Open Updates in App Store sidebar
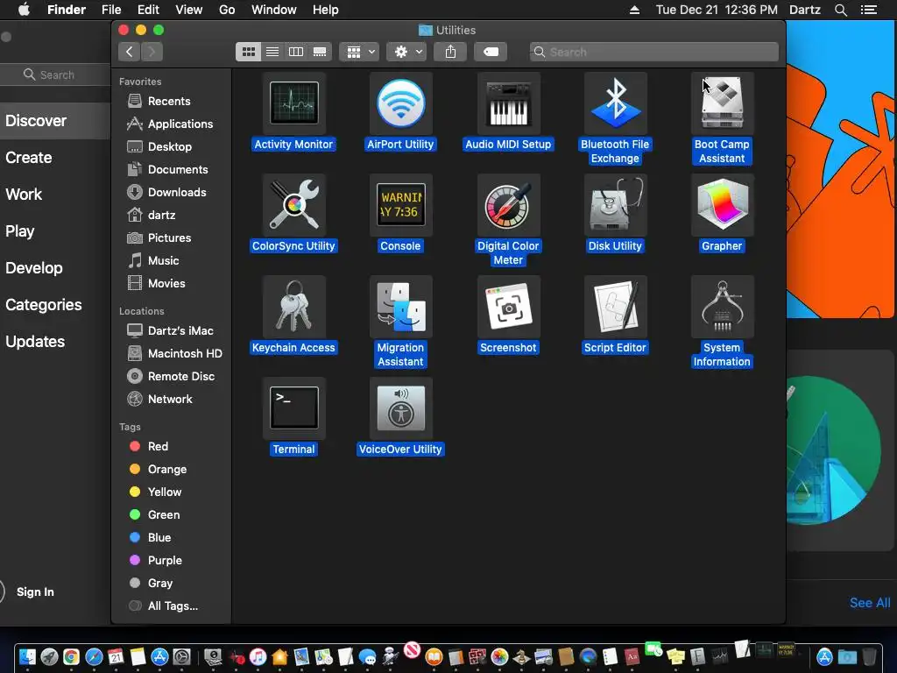897x673 pixels. pyautogui.click(x=35, y=342)
